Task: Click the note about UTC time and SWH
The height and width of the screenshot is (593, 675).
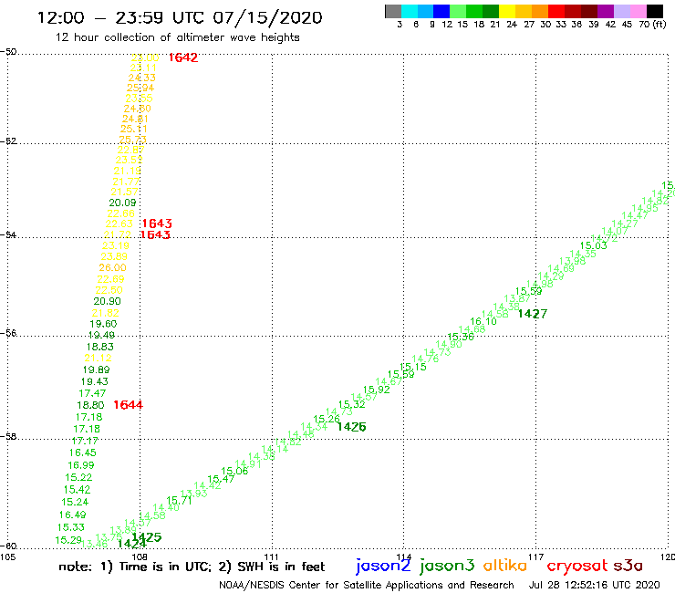Action: 192,567
